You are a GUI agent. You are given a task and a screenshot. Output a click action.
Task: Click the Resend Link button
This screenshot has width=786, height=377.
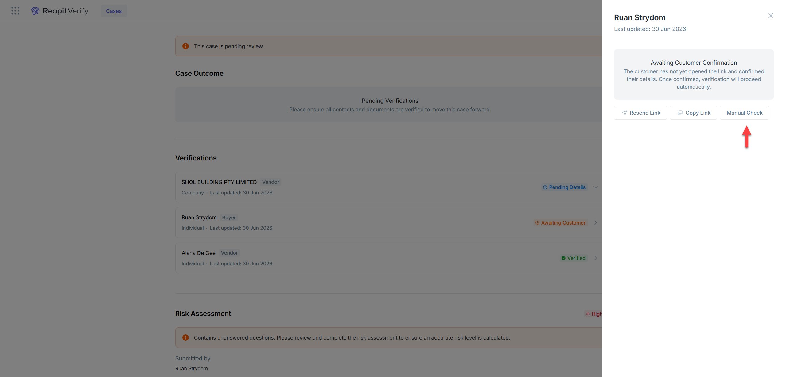pos(640,113)
